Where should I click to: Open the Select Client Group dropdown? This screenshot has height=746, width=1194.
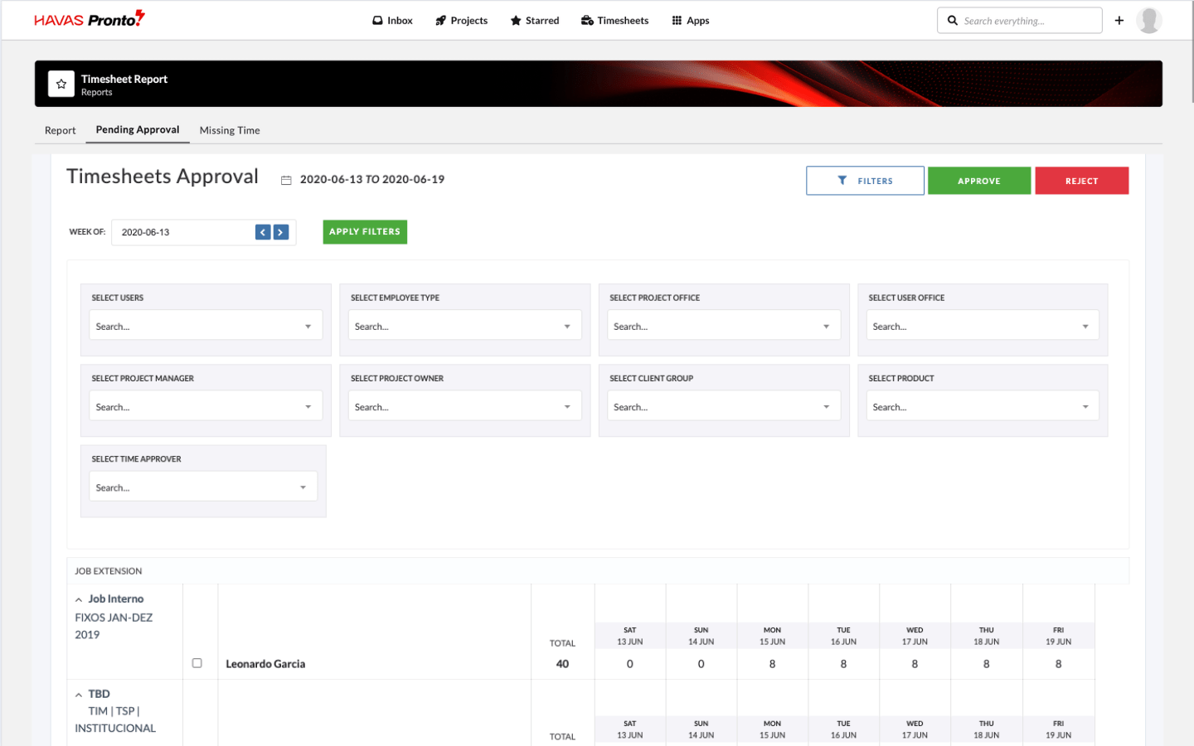pyautogui.click(x=724, y=405)
